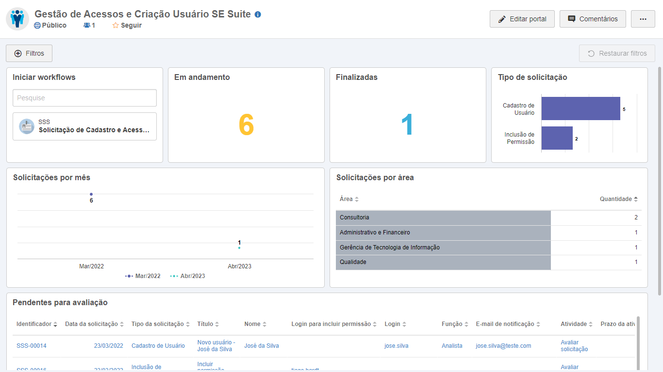Click the globe Público visibility icon
This screenshot has width=663, height=372.
click(x=37, y=26)
